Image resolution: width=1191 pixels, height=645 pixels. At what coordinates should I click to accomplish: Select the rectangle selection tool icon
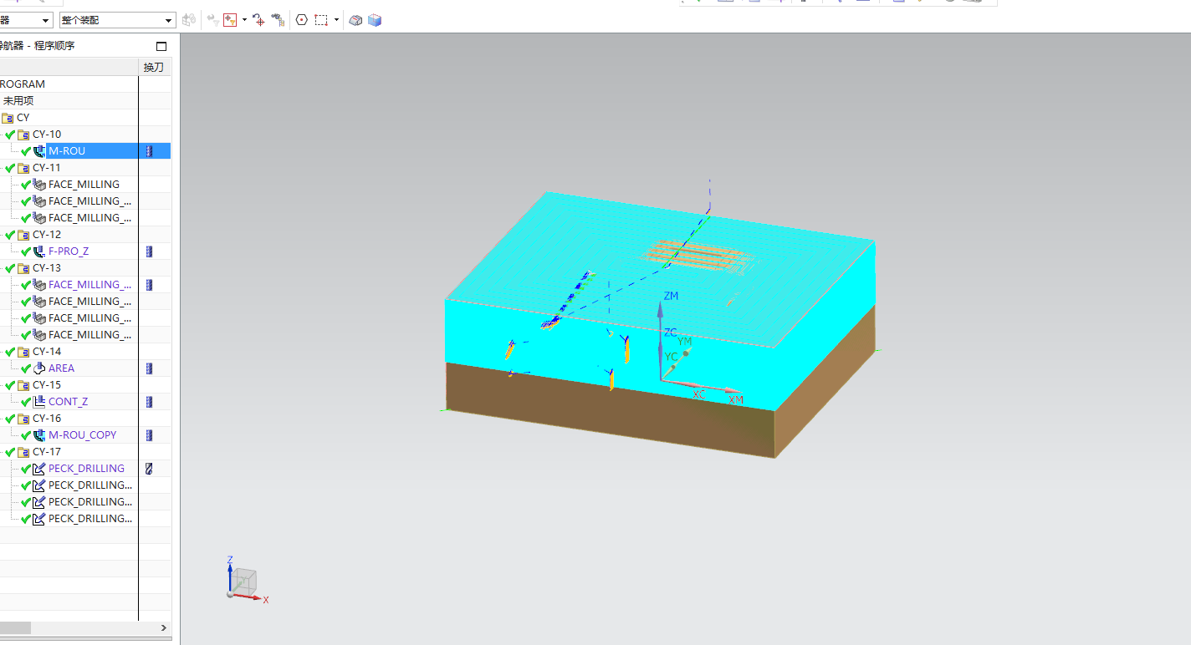pyautogui.click(x=321, y=20)
